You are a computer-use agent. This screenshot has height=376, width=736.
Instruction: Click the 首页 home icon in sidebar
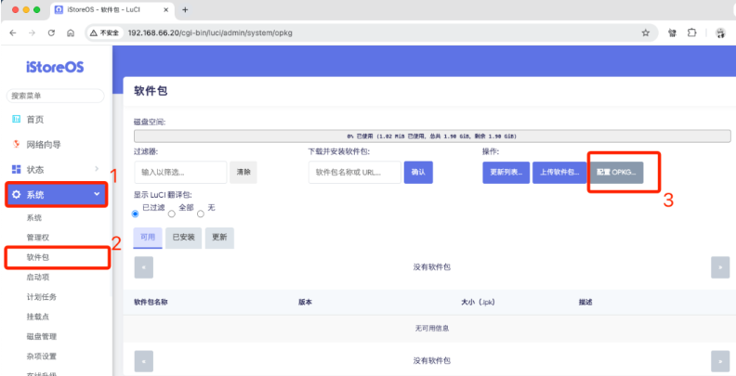[x=16, y=120]
